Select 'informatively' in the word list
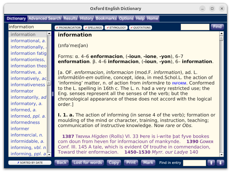The image size is (231, 173). [28, 79]
